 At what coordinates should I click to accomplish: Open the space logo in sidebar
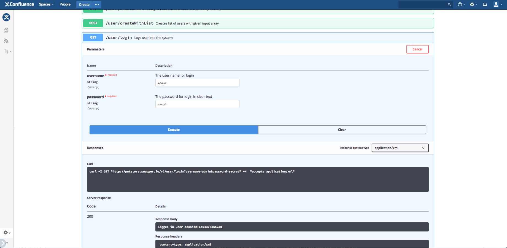point(6,17)
